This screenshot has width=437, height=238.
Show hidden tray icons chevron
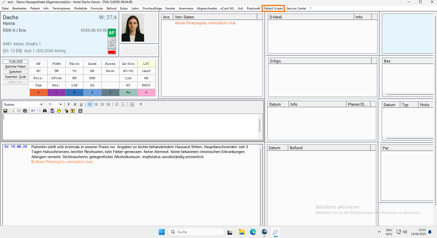tap(379, 232)
